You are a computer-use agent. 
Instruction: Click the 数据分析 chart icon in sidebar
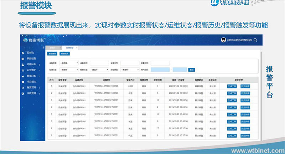coord(23,76)
